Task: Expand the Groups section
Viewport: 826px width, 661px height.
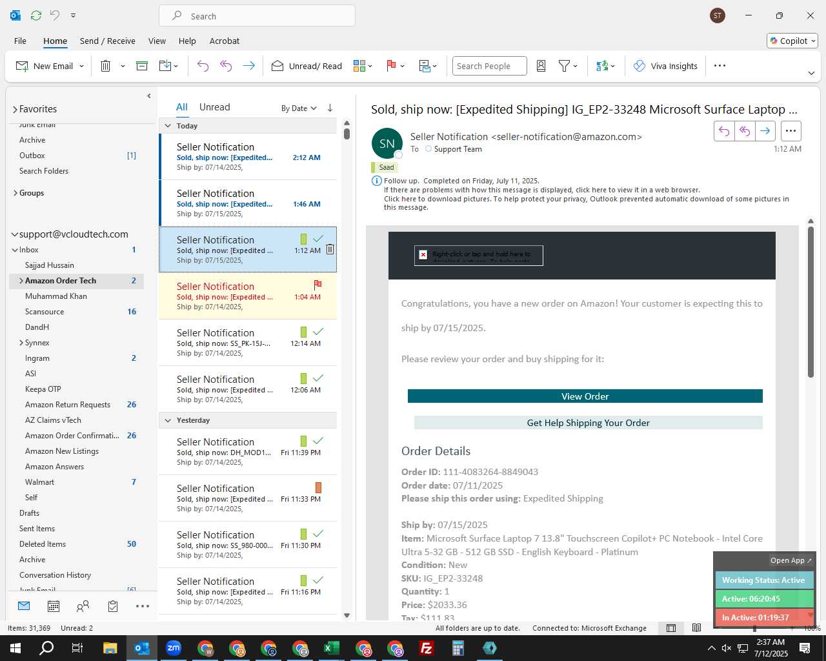Action: click(15, 193)
